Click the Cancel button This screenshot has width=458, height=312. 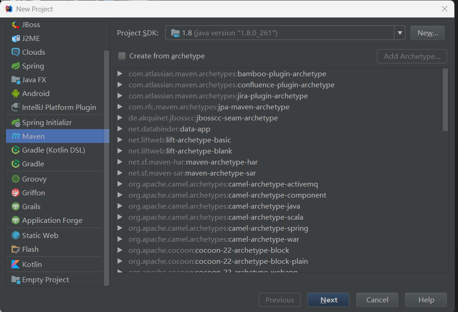pyautogui.click(x=377, y=300)
